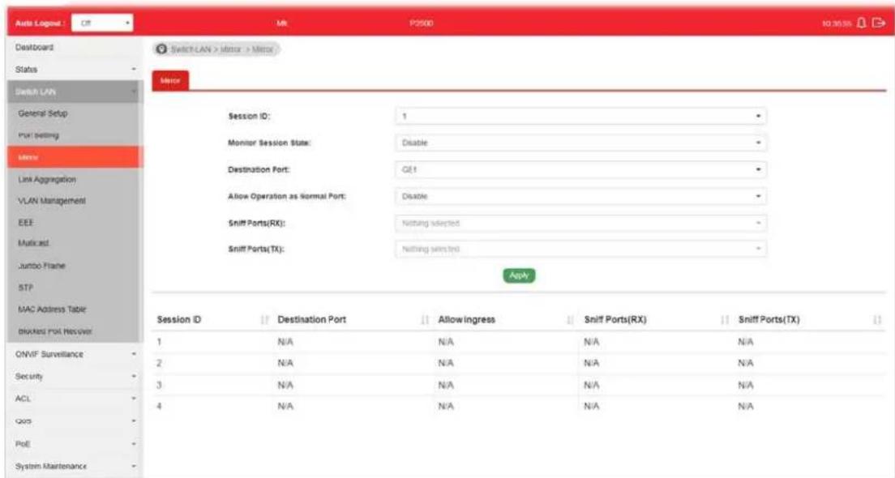This screenshot has width=895, height=478.
Task: Expand the QoS menu section
Action: tap(75, 421)
